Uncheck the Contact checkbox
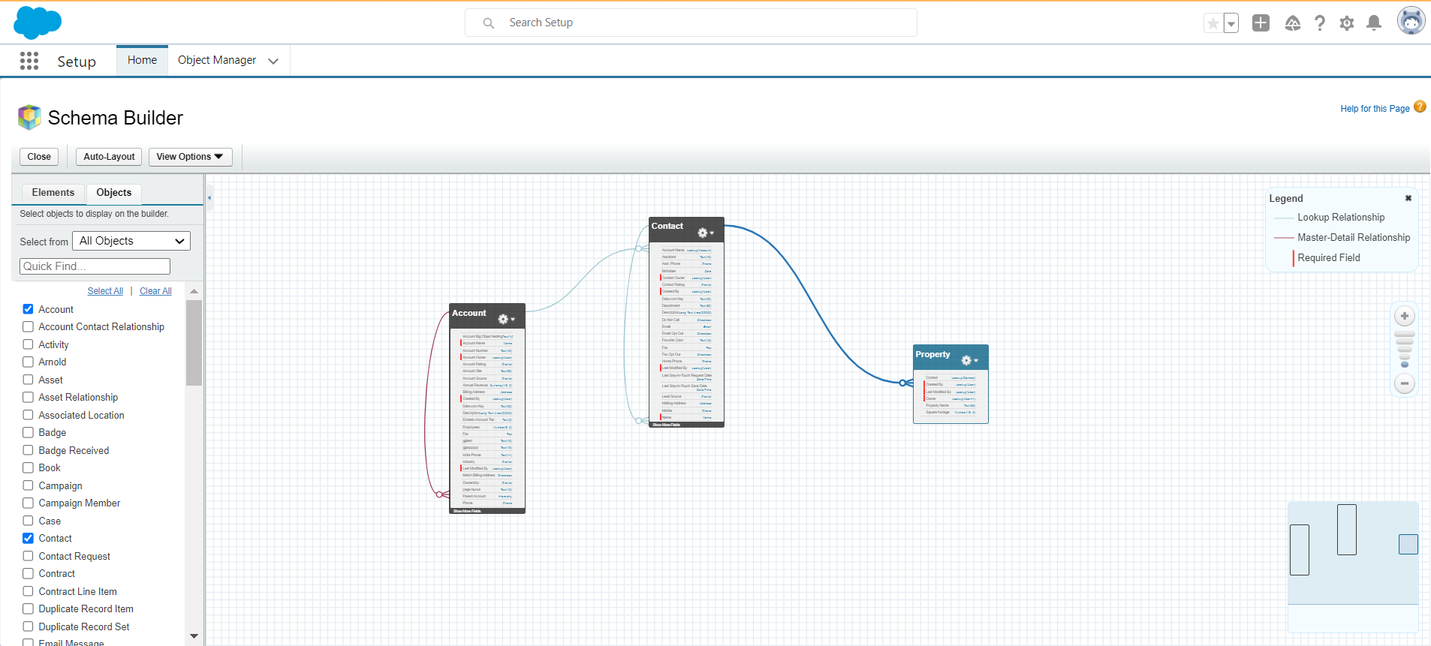Viewport: 1431px width, 646px height. pyautogui.click(x=28, y=538)
